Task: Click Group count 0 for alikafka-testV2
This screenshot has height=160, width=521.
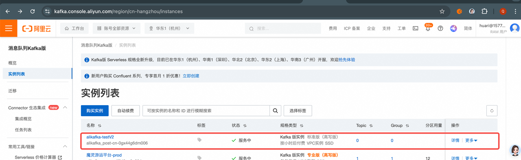Action: pyautogui.click(x=392, y=141)
